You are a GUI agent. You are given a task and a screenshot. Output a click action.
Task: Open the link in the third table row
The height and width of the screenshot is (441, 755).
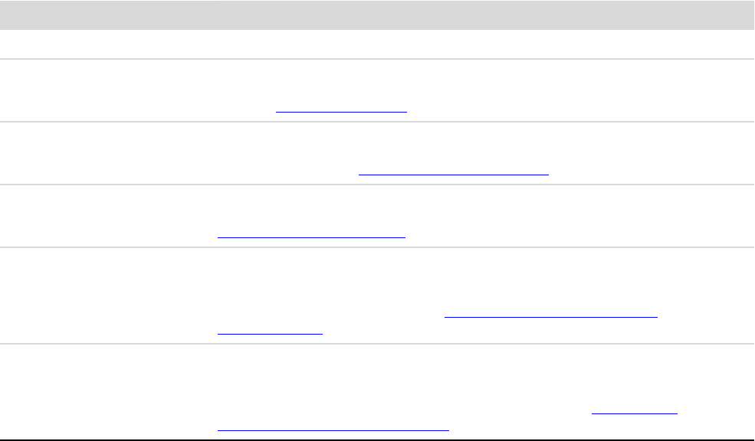click(454, 172)
